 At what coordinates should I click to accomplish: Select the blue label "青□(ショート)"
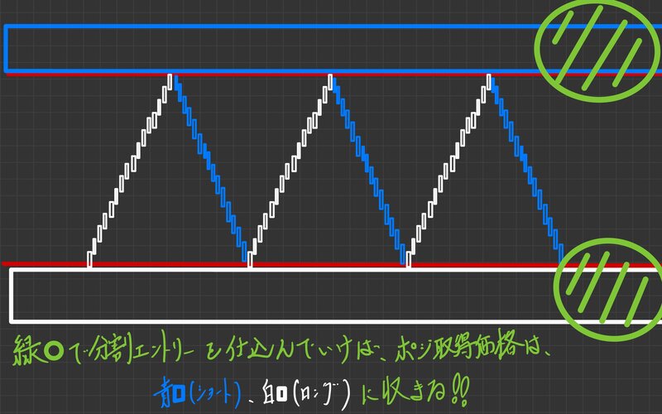(197, 393)
